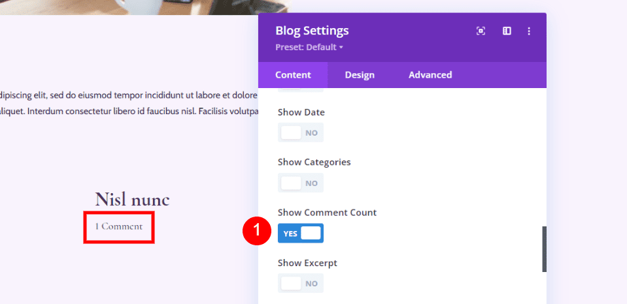Turn on Show Categories
Screen dimensions: 627x304
[301, 183]
